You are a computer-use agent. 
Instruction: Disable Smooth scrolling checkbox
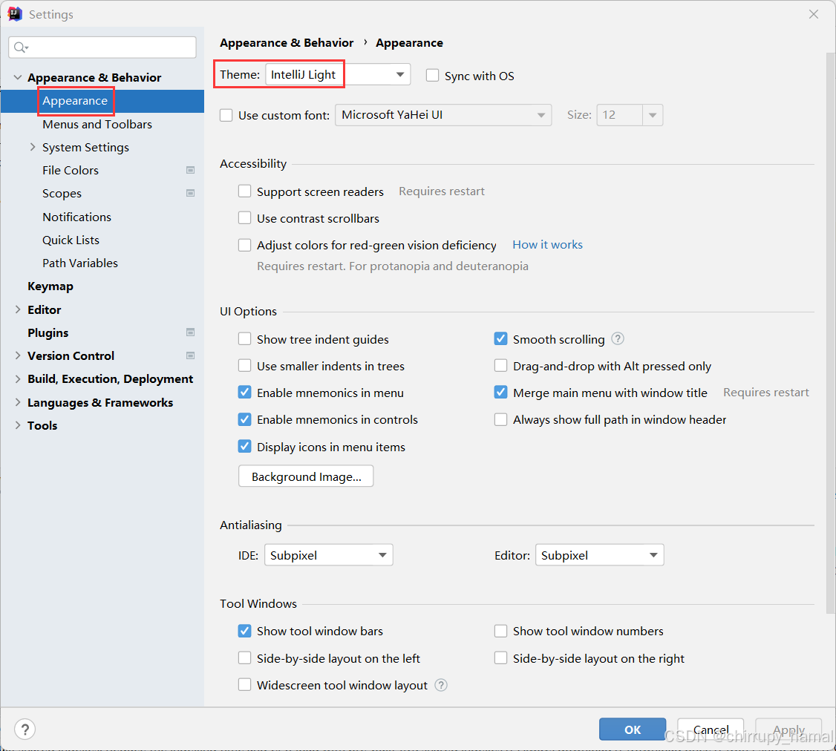point(500,338)
